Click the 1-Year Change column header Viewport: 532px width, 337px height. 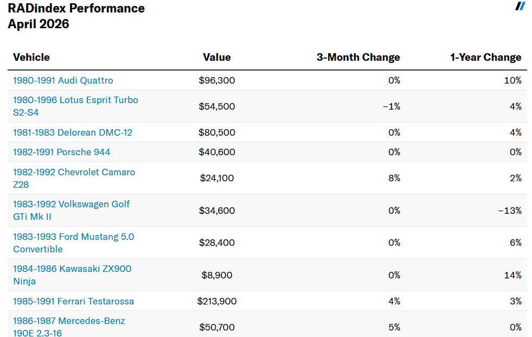point(485,58)
